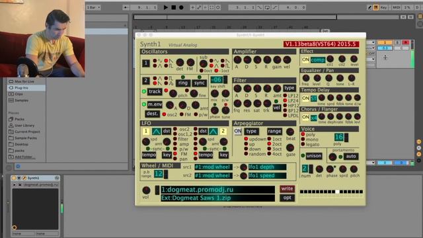The height and width of the screenshot is (238, 423).
Task: Set sub oscillator to -1oct
Action: (216, 71)
